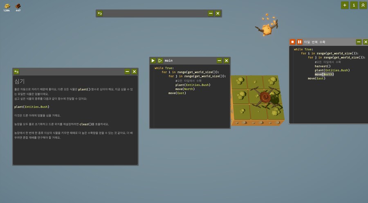Collapse the main code window
This screenshot has height=203, width=368.
click(x=219, y=60)
